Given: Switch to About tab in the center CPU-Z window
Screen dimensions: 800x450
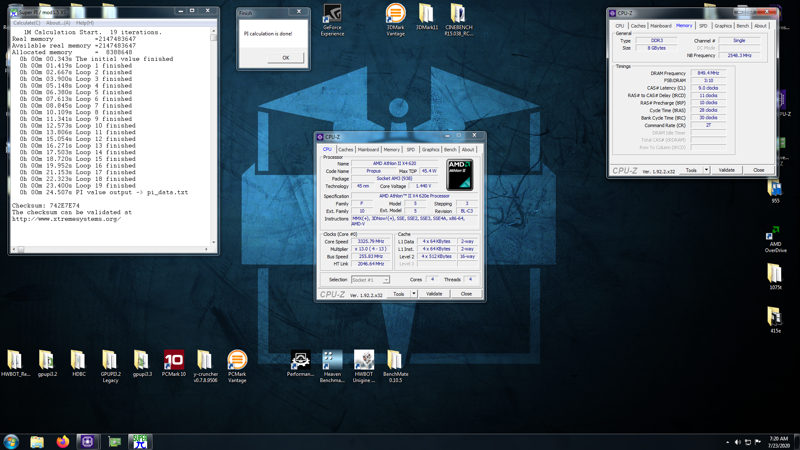Looking at the screenshot, I should pos(468,150).
